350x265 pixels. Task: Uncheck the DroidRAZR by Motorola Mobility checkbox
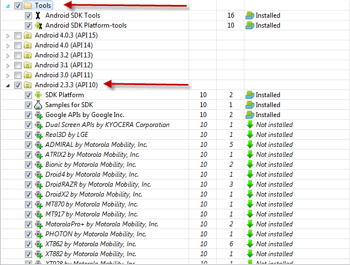click(28, 184)
